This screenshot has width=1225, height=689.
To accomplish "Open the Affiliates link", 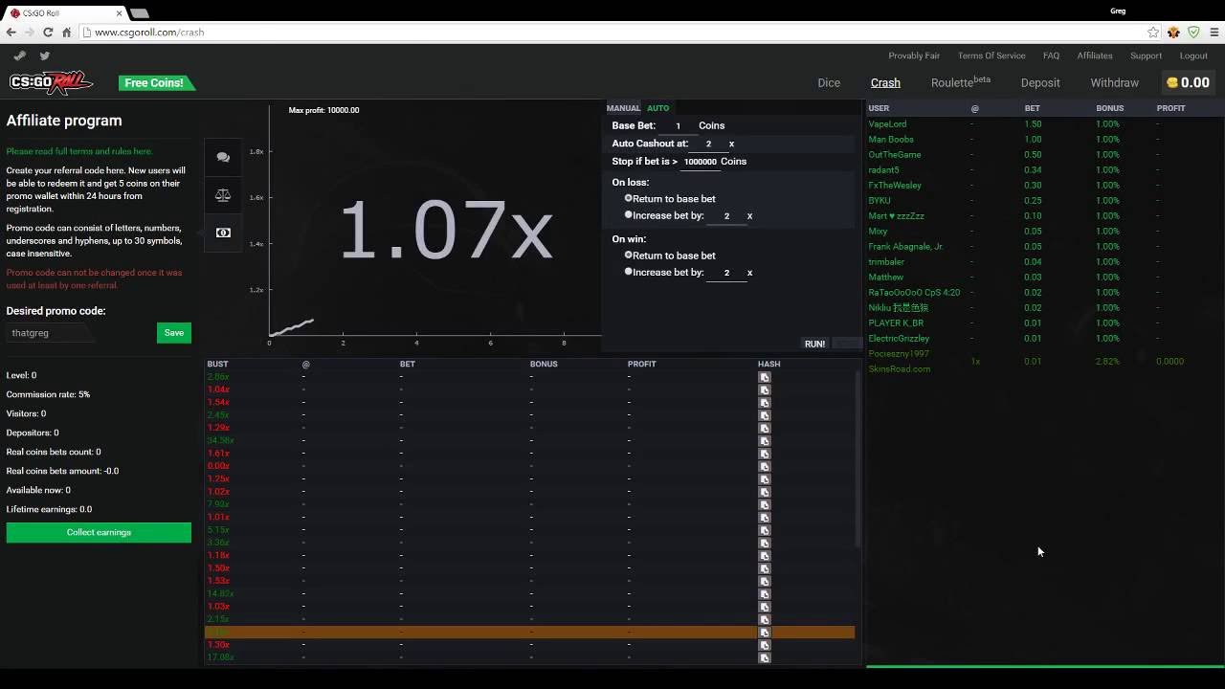I will (x=1095, y=56).
